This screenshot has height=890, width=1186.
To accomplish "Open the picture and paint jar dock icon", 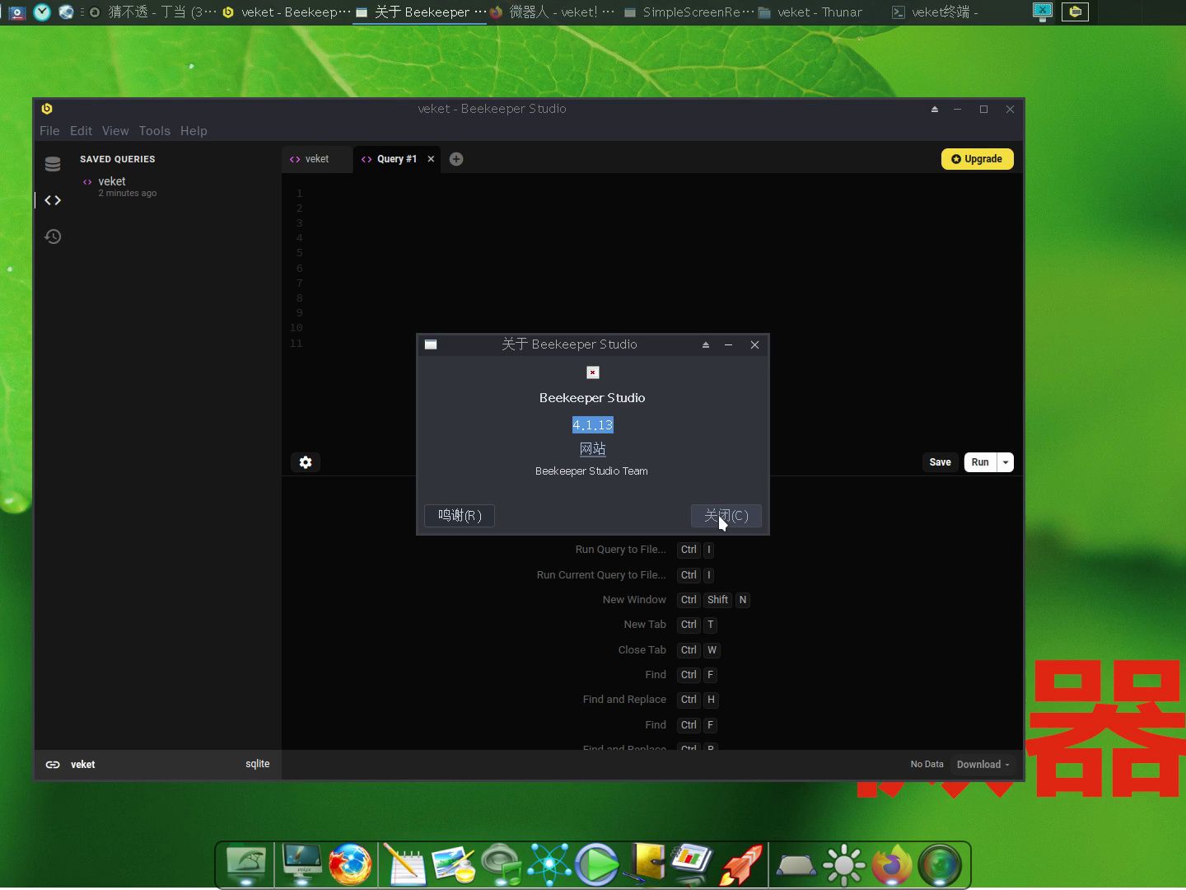I will (x=452, y=864).
